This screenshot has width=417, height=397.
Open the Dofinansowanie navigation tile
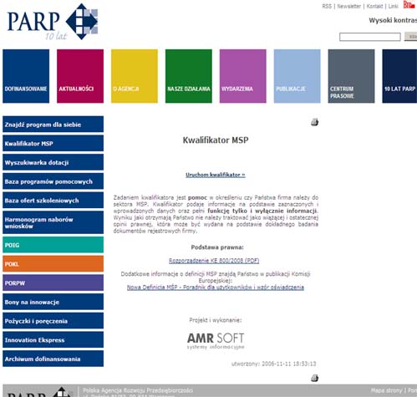(26, 76)
